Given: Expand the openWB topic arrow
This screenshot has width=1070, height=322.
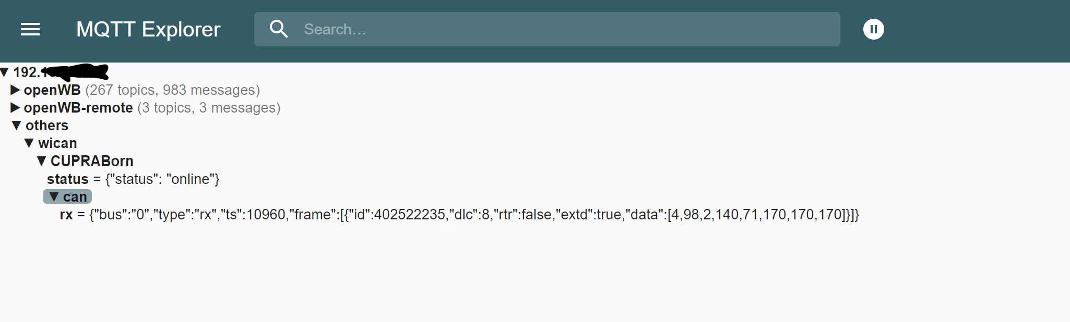Looking at the screenshot, I should pos(15,90).
